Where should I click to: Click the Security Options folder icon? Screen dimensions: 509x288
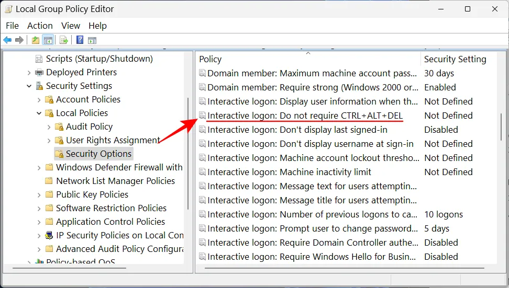point(59,154)
